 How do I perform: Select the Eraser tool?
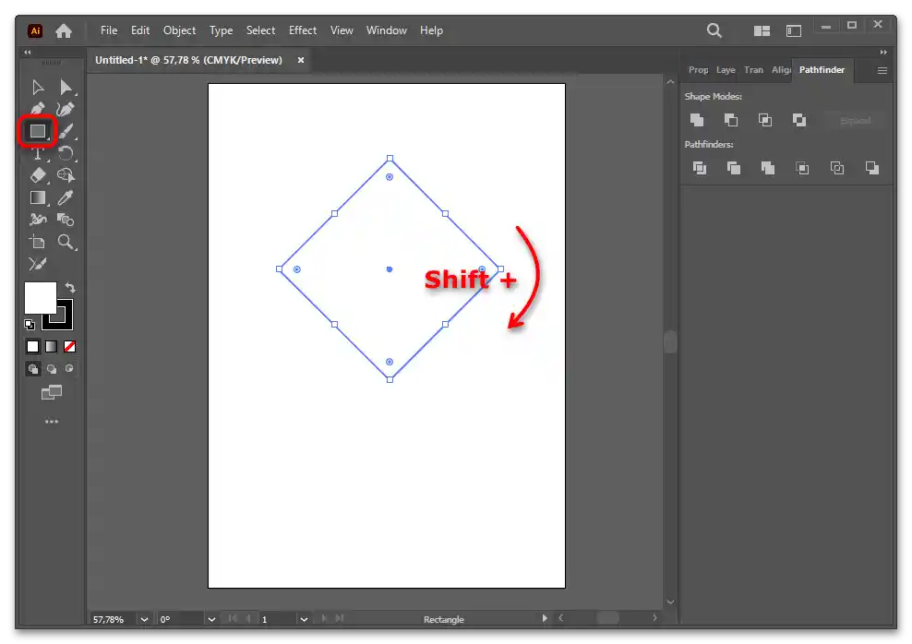(x=37, y=175)
